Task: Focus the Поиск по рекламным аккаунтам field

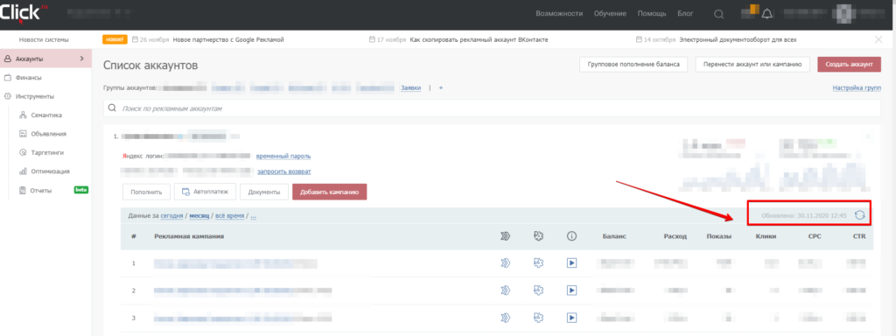Action: pos(492,108)
